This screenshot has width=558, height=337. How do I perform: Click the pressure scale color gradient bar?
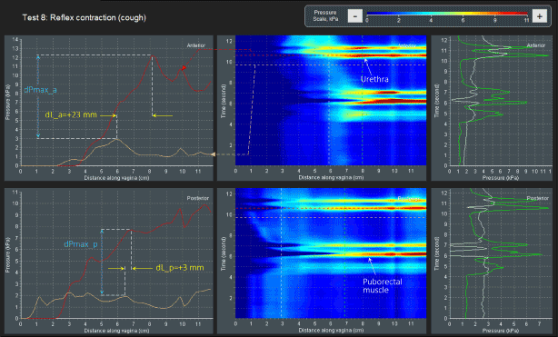tap(447, 14)
